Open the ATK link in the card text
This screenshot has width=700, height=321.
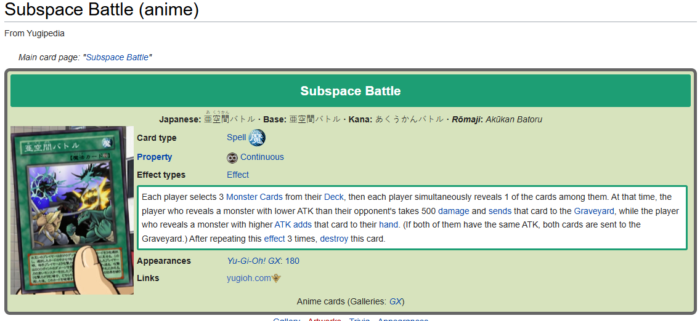[283, 225]
